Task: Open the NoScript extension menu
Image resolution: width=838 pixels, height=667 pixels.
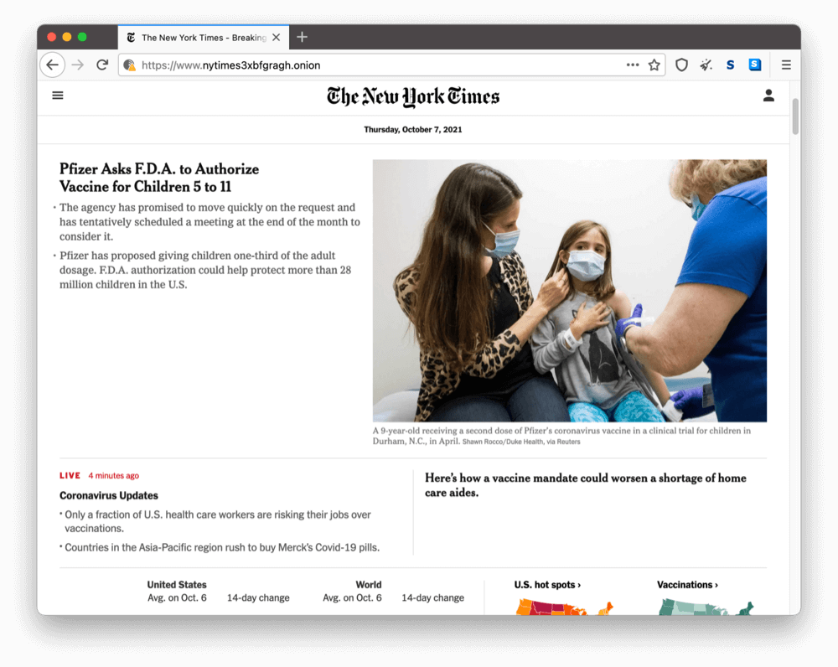Action: 730,65
